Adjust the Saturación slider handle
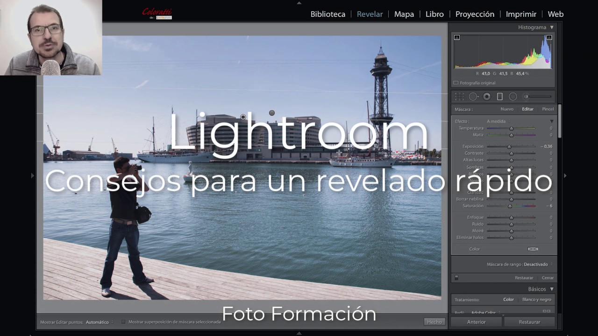This screenshot has height=336, width=598. (510, 206)
